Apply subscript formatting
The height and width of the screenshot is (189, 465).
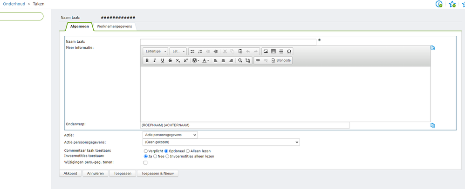(x=178, y=60)
